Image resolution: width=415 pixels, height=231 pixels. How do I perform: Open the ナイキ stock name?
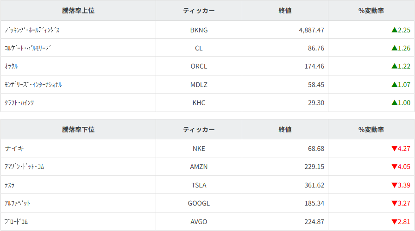click(14, 149)
